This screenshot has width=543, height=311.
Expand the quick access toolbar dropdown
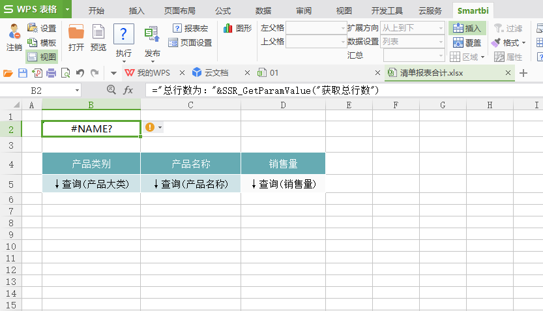point(113,73)
